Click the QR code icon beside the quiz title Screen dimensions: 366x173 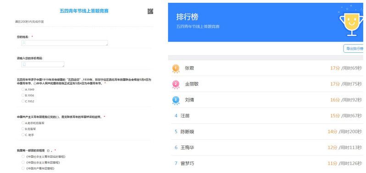(x=150, y=11)
